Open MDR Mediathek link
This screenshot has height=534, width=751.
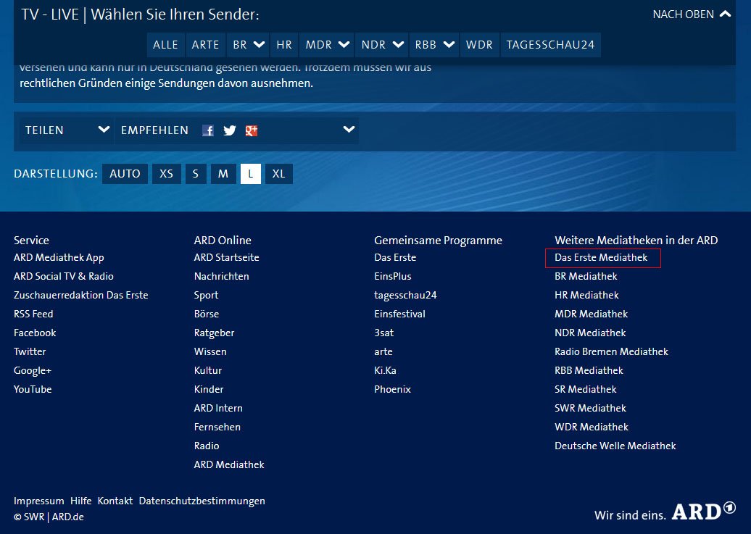click(591, 314)
